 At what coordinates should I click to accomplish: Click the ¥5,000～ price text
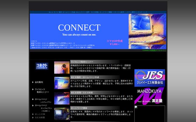115,44
